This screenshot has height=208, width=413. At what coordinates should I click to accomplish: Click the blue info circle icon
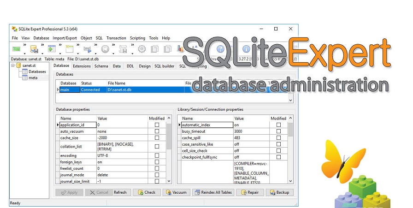246,49
